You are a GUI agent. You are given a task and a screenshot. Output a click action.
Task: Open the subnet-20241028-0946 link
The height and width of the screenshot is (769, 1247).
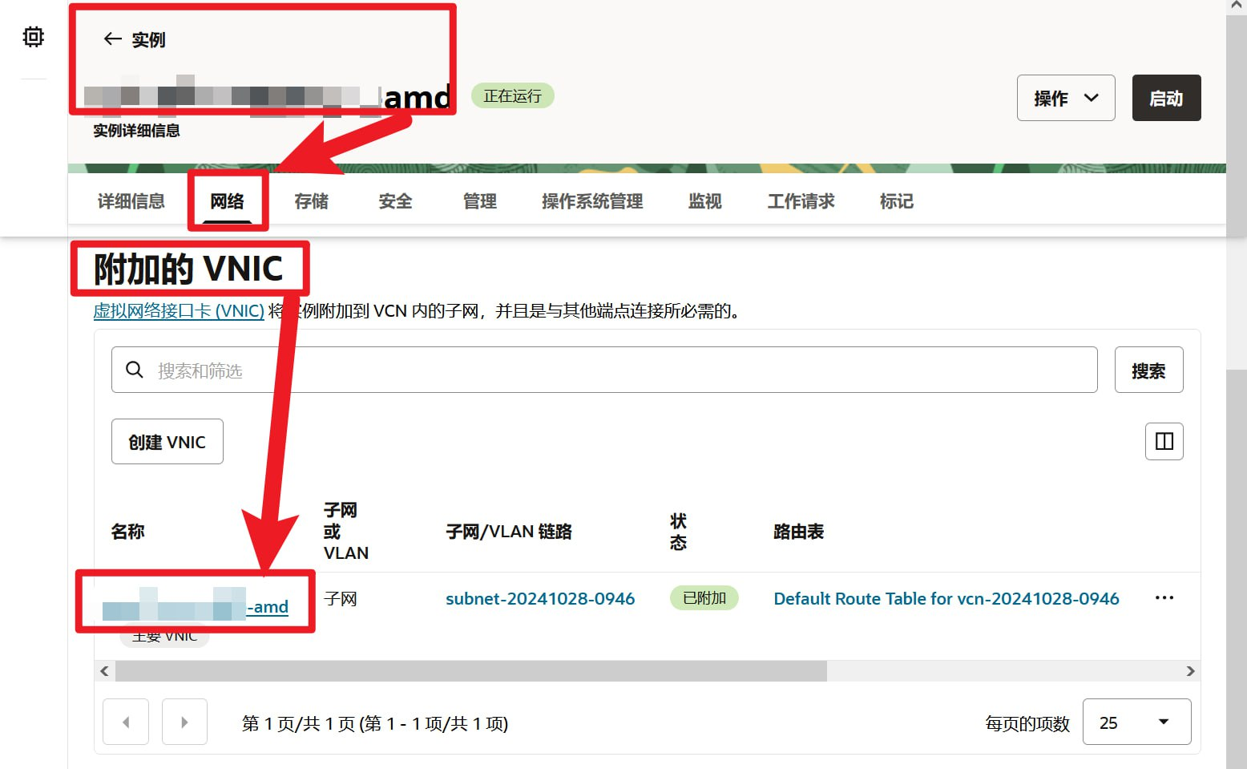click(539, 599)
